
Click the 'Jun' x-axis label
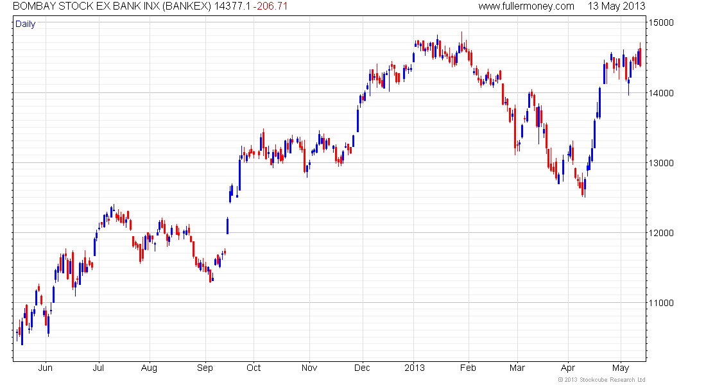pyautogui.click(x=45, y=368)
